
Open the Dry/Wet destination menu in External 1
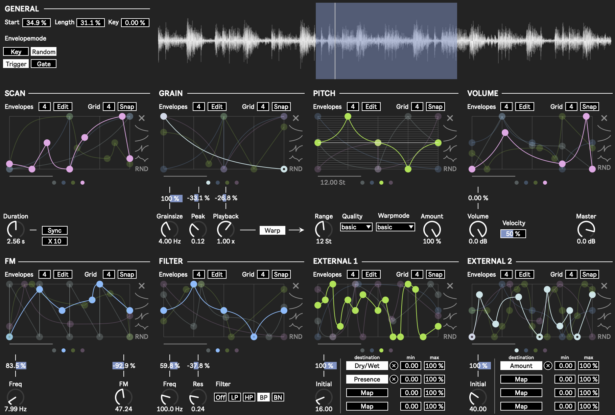[367, 366]
